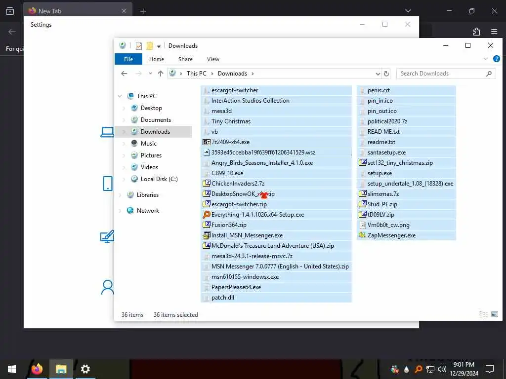Open the Share ribbon tab
Image resolution: width=506 pixels, height=379 pixels.
pos(185,59)
